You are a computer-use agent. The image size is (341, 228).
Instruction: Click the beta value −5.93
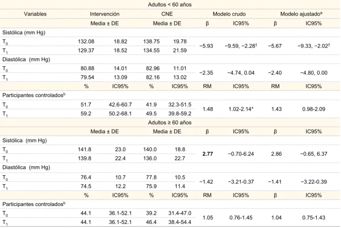coord(206,46)
